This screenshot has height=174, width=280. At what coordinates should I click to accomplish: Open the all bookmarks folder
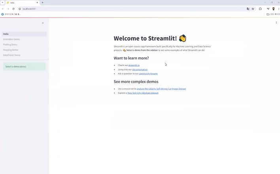(x=273, y=14)
